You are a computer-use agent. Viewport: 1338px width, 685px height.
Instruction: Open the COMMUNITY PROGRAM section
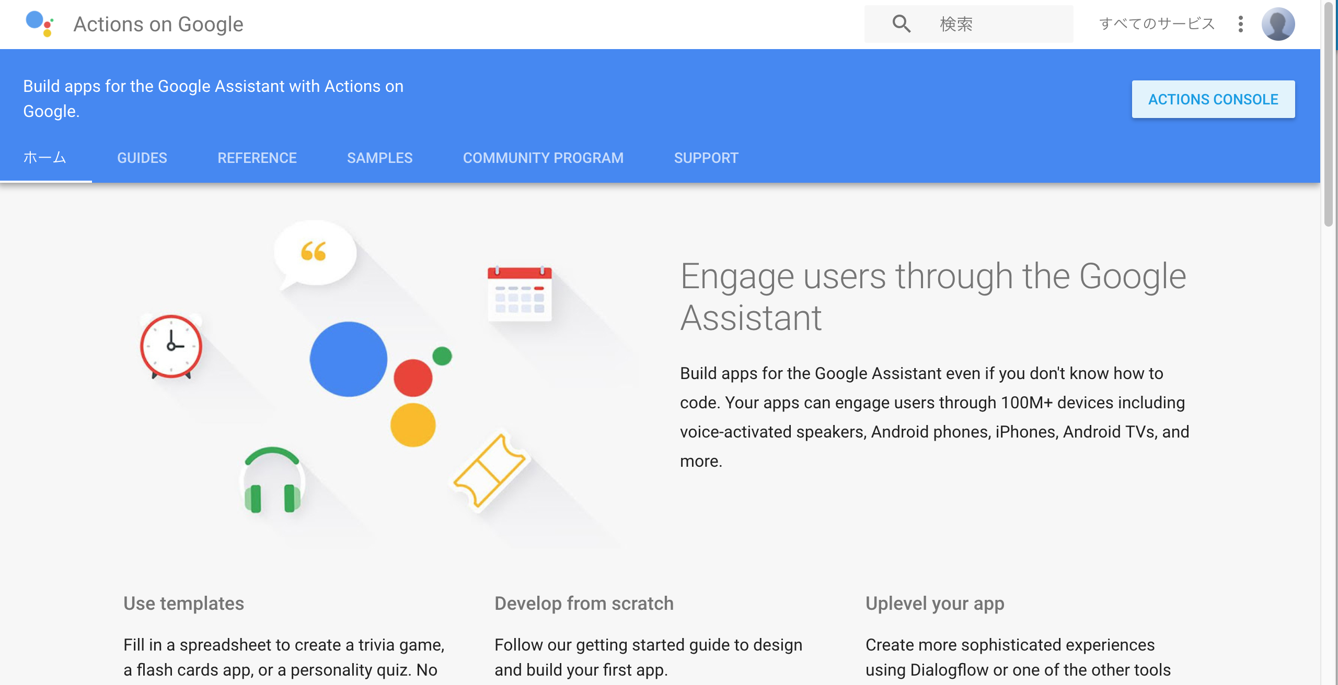[543, 158]
